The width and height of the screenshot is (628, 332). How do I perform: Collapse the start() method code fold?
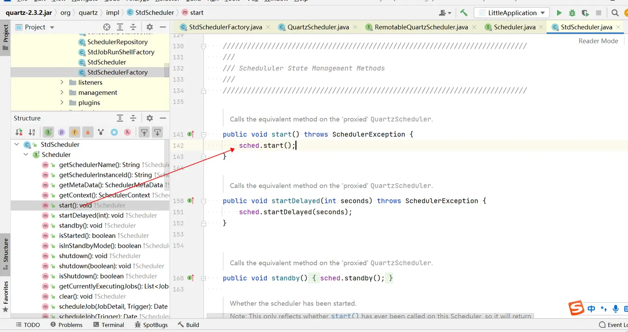204,134
